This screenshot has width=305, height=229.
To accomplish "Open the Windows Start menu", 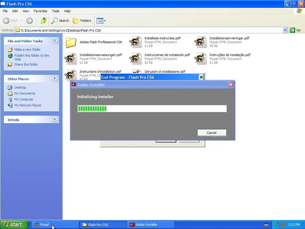I will 14,225.
